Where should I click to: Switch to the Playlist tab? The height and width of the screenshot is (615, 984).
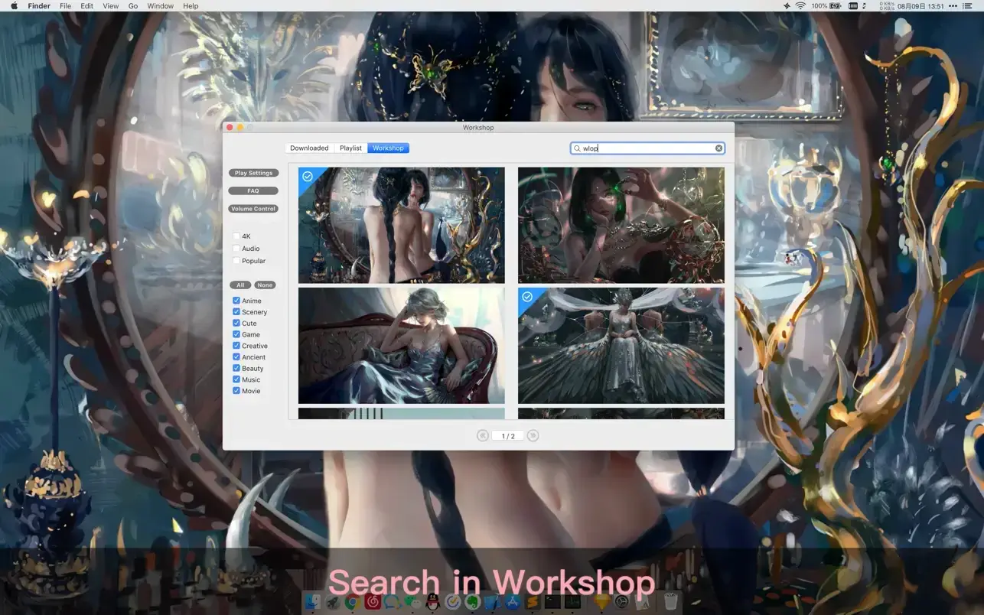point(350,148)
